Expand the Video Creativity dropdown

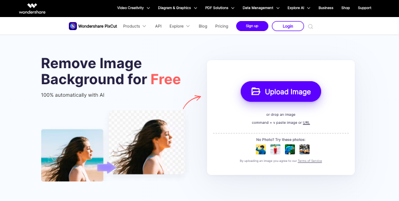point(133,8)
